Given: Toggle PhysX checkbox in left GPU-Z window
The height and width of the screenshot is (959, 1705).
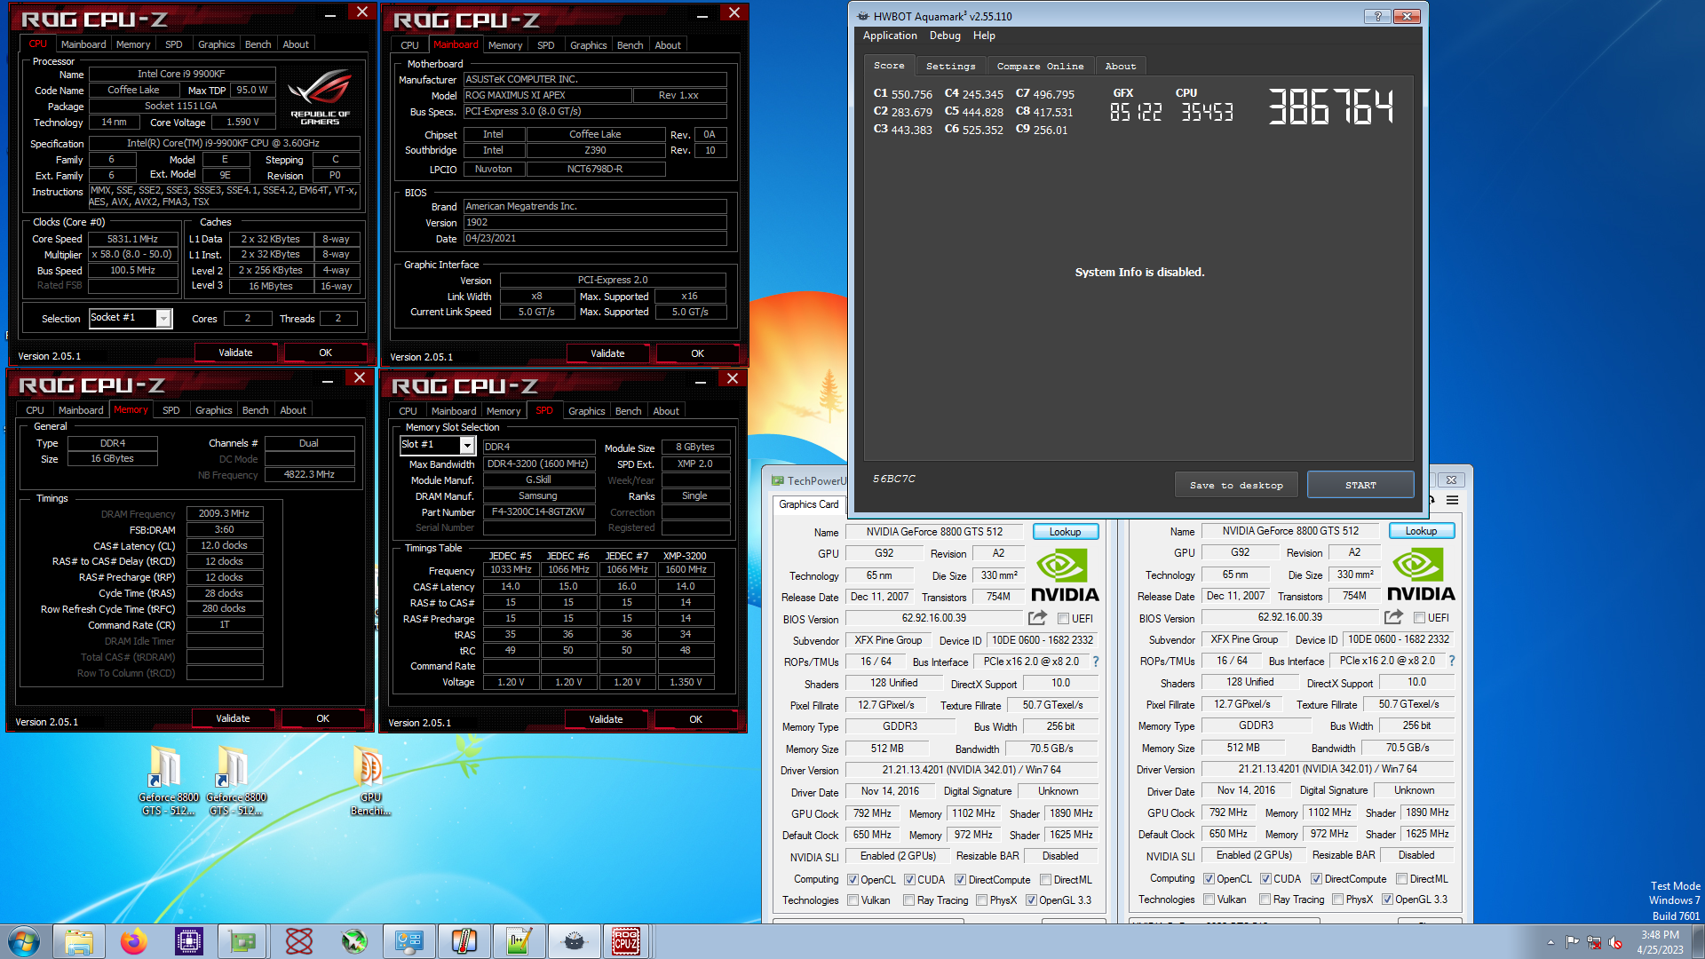Looking at the screenshot, I should click(981, 900).
